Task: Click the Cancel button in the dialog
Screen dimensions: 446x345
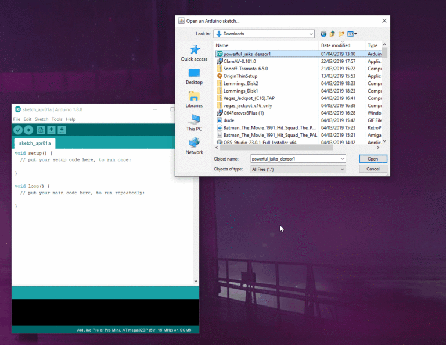Action: pos(373,169)
